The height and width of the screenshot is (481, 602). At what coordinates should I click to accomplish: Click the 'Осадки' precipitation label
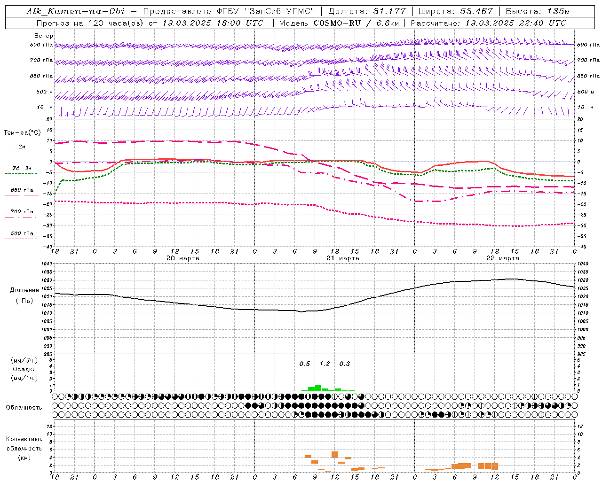[x=24, y=369]
